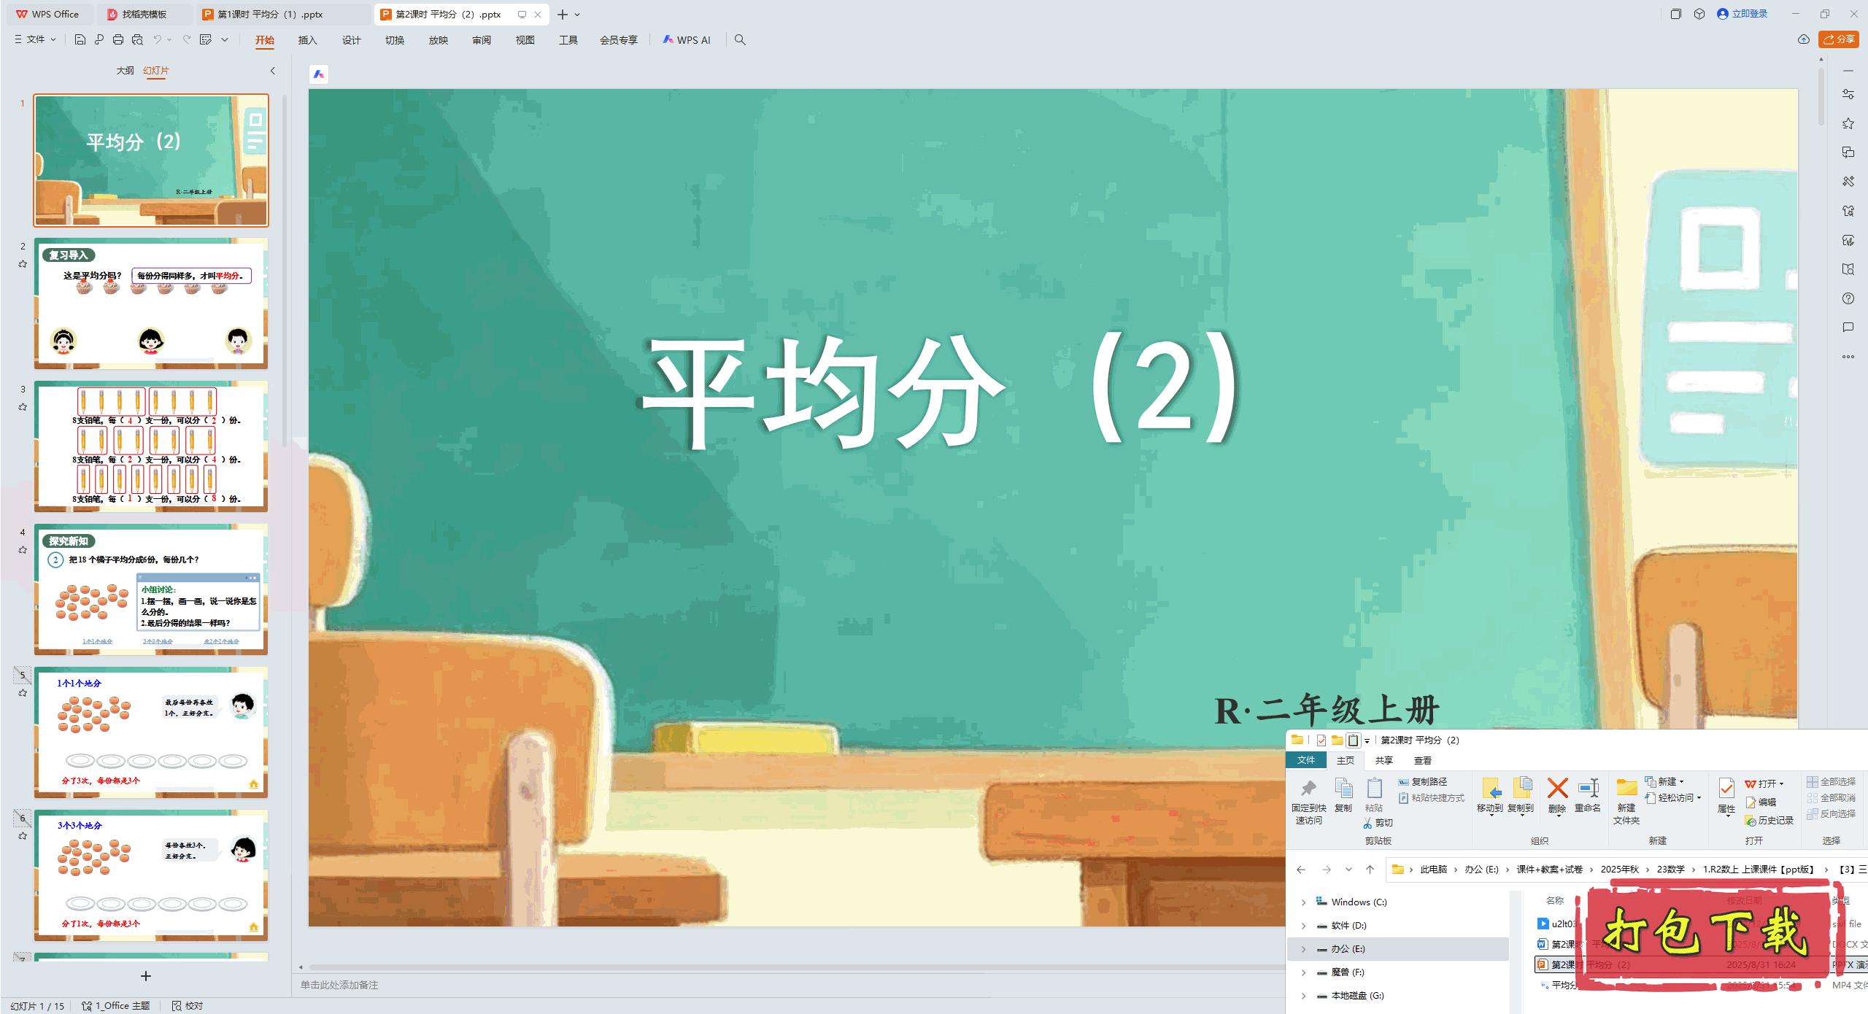
Task: Switch to the 大纲 outline tab
Action: tap(125, 71)
